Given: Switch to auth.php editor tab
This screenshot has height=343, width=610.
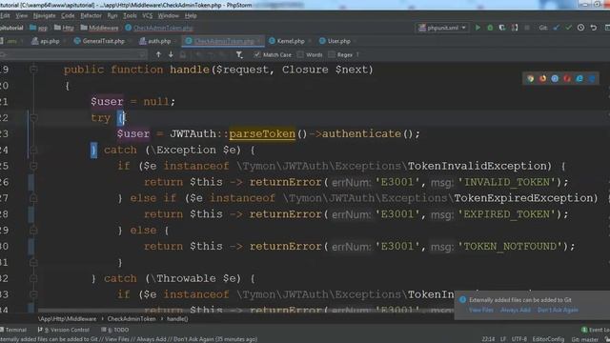Looking at the screenshot, I should [155, 41].
